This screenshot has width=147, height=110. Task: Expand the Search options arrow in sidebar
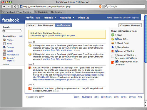click(11, 27)
